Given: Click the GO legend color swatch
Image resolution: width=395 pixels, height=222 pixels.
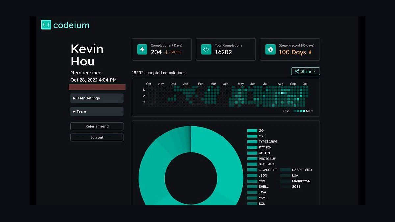Looking at the screenshot, I should [252, 131].
